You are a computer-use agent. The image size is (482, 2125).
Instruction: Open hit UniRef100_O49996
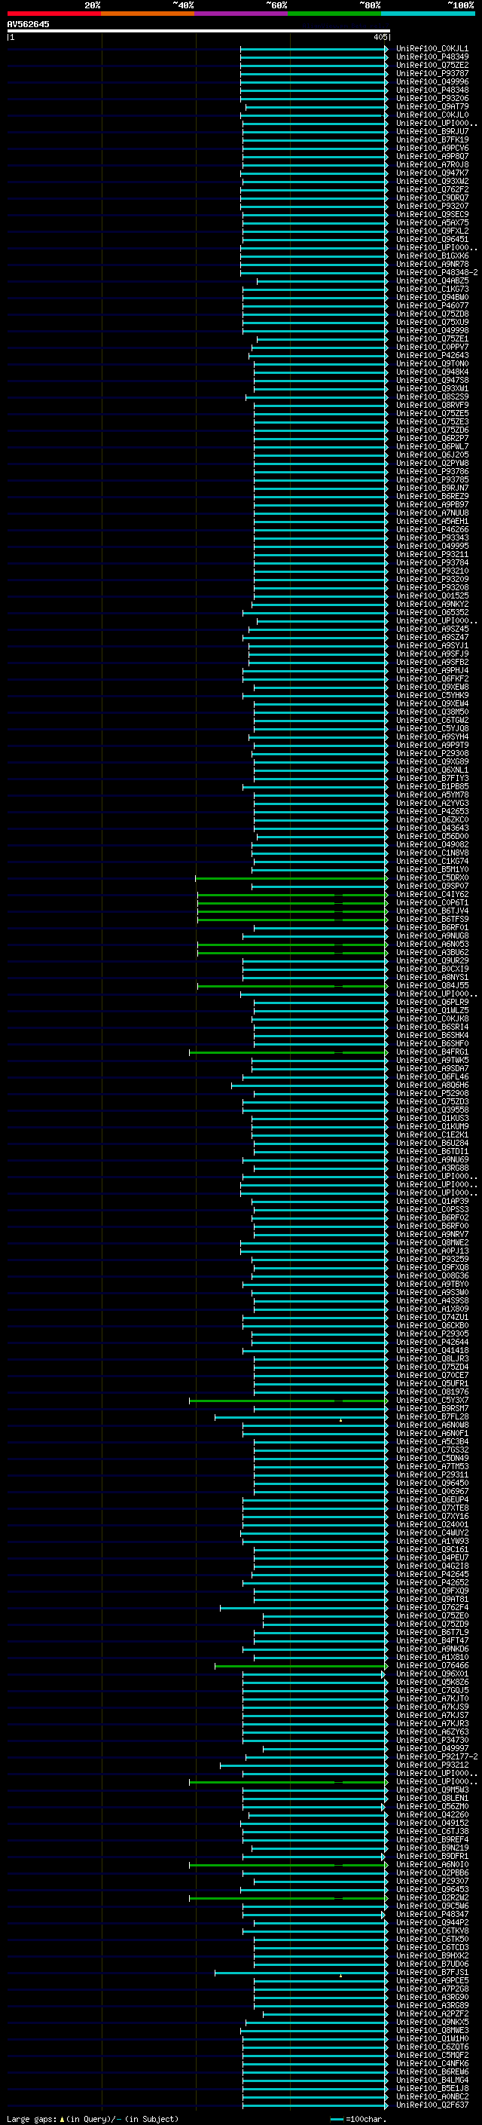(x=432, y=81)
